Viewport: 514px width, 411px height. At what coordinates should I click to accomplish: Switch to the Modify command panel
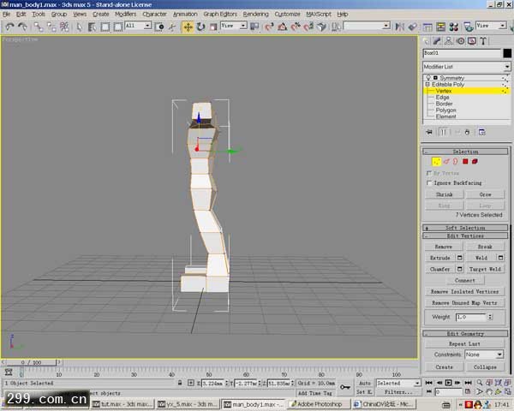pyautogui.click(x=437, y=41)
